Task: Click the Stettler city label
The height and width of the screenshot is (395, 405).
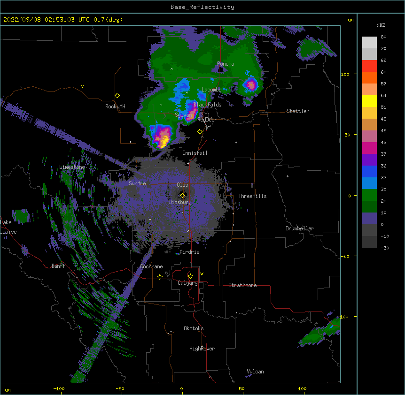Action: pyautogui.click(x=297, y=111)
